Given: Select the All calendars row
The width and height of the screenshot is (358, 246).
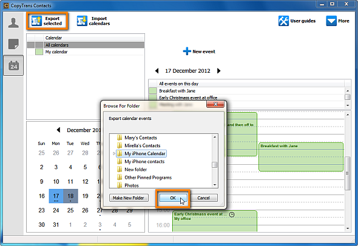Looking at the screenshot, I should [86, 45].
